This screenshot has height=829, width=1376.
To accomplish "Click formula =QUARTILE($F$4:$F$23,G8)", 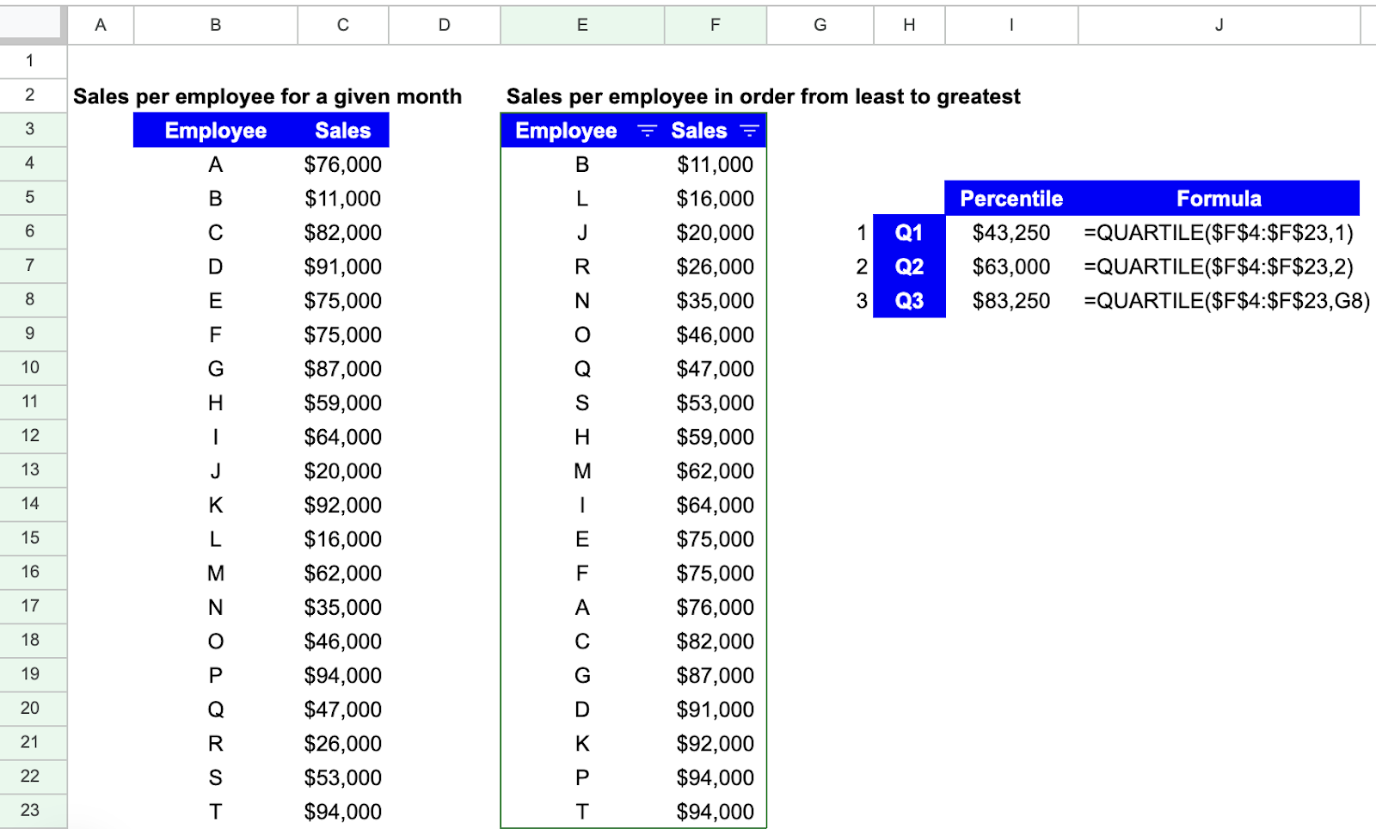I will pos(1227,301).
